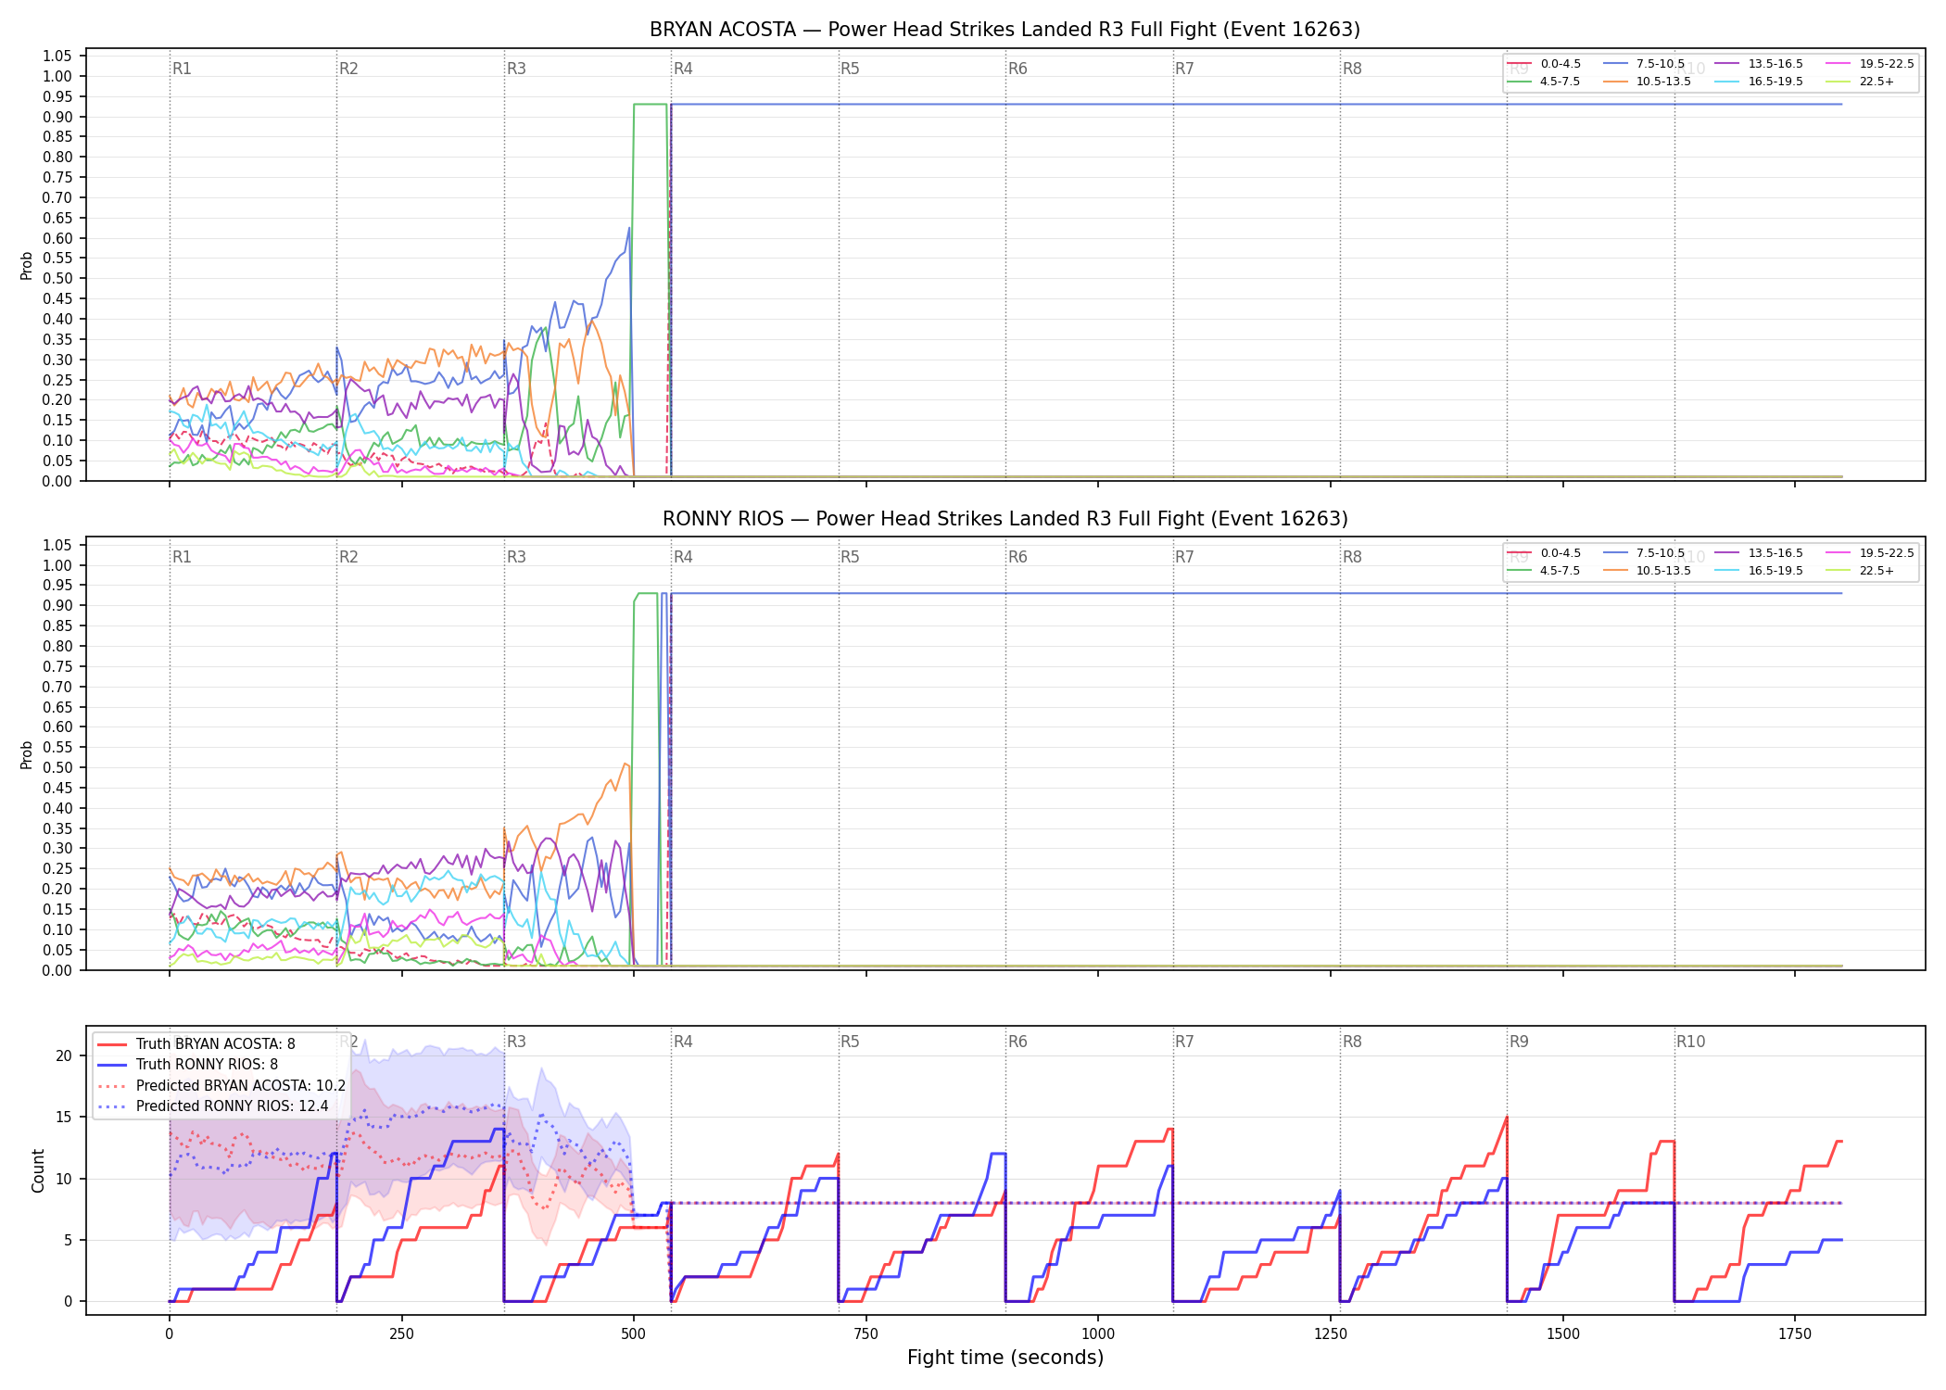The image size is (1946, 1390).
Task: Click the R4 round marker in top chart
Action: [683, 69]
